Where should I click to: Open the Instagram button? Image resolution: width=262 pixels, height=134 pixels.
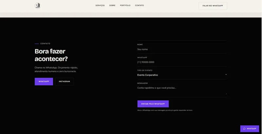click(x=64, y=82)
